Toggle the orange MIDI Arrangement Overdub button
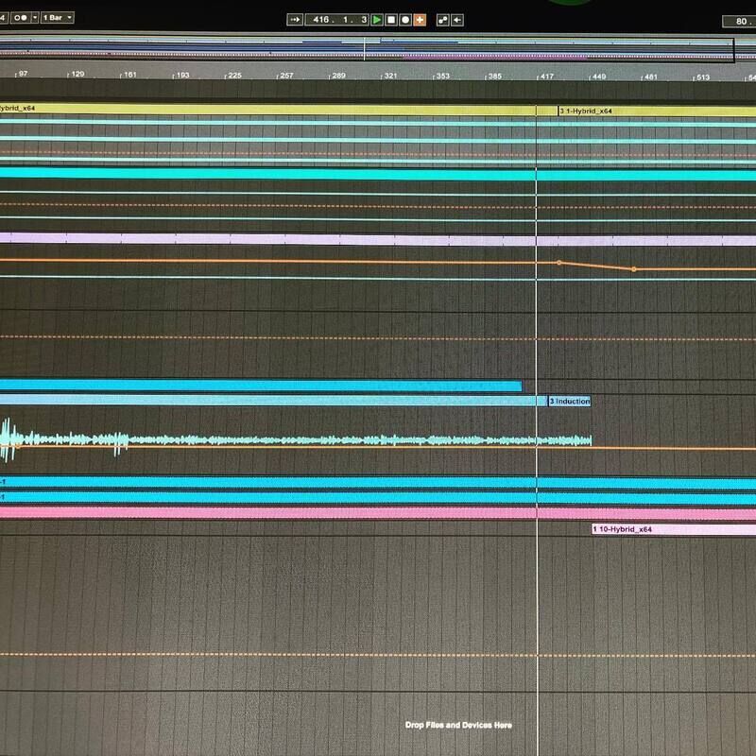The image size is (756, 756). click(420, 19)
